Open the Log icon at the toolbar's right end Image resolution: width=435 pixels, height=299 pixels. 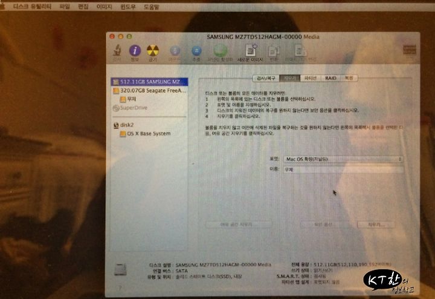click(410, 50)
